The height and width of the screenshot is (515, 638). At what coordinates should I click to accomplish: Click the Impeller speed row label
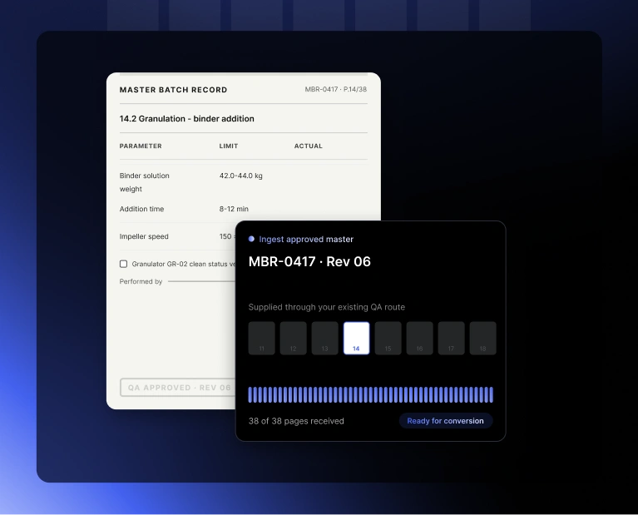point(144,236)
